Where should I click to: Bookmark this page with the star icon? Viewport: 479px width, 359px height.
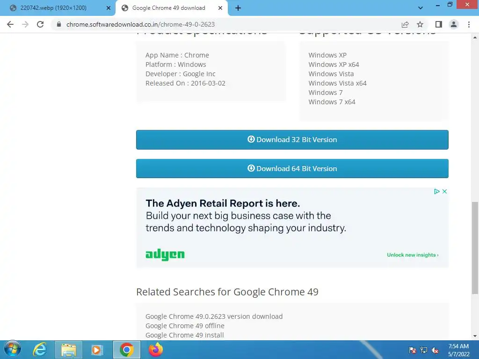(x=420, y=24)
